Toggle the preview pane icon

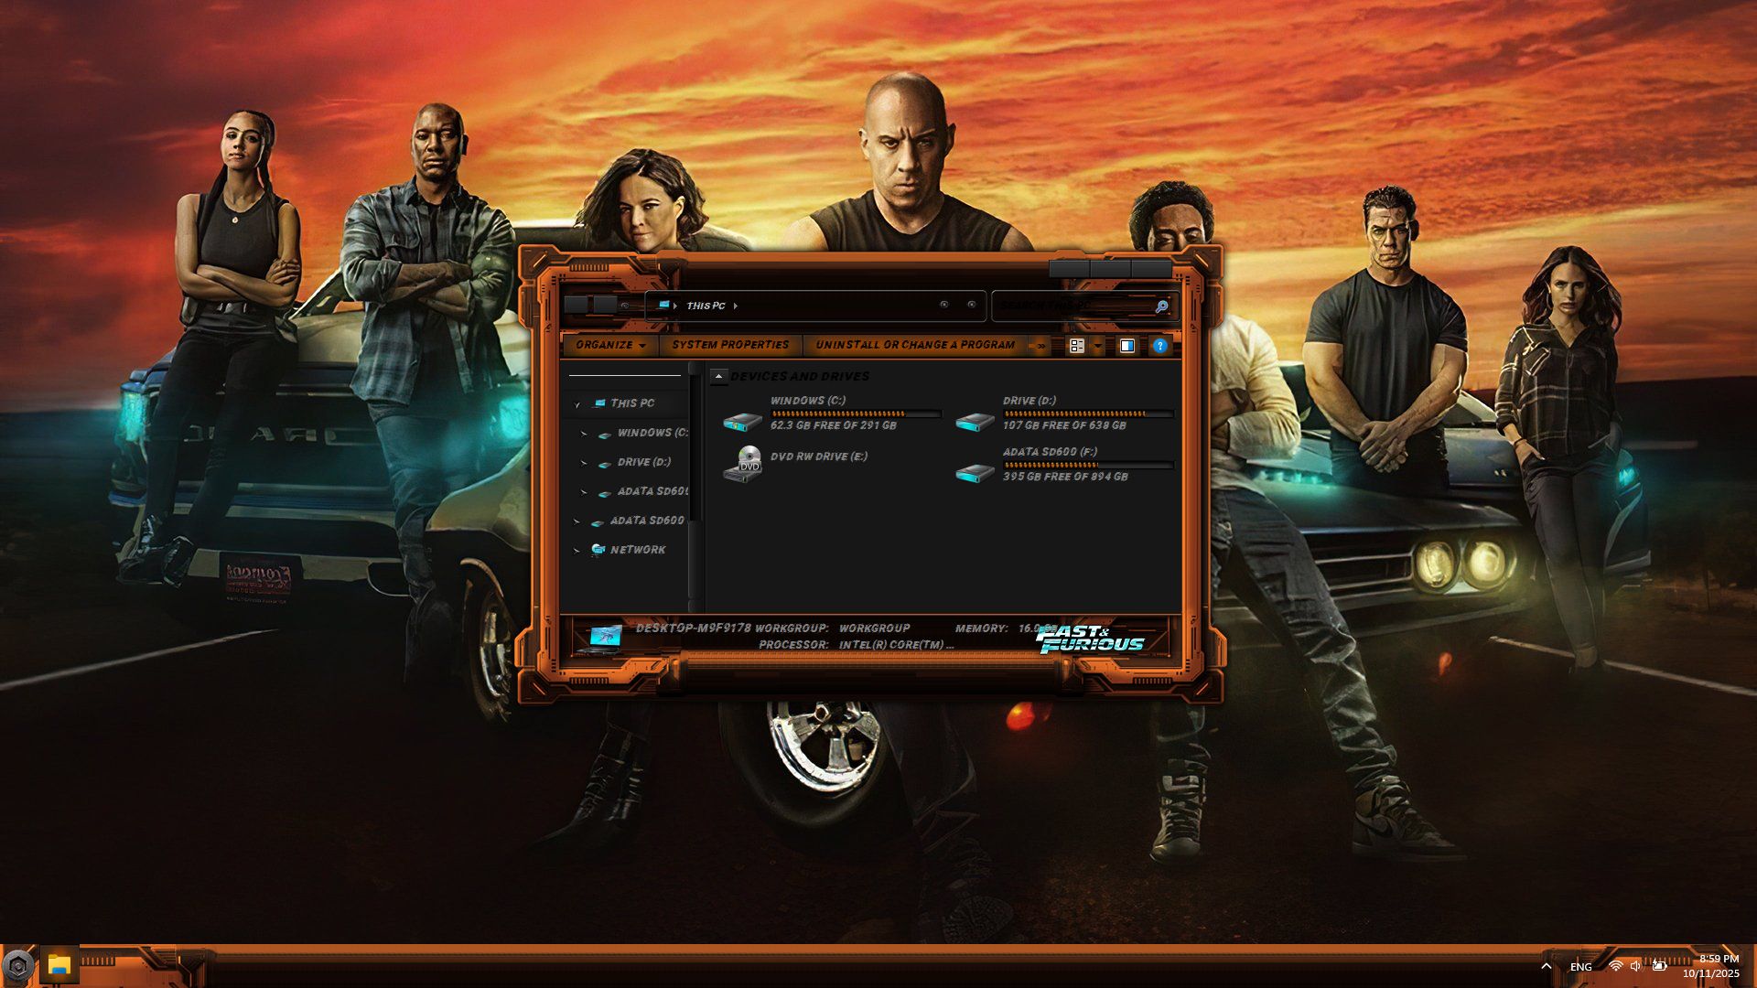point(1127,346)
